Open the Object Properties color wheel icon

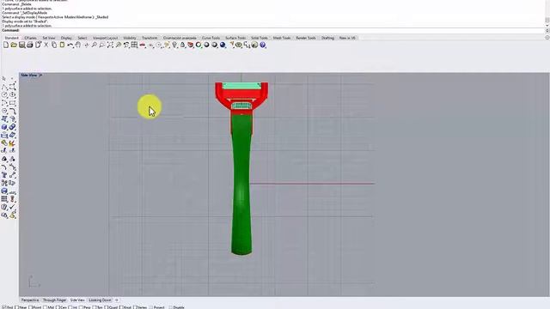click(199, 45)
